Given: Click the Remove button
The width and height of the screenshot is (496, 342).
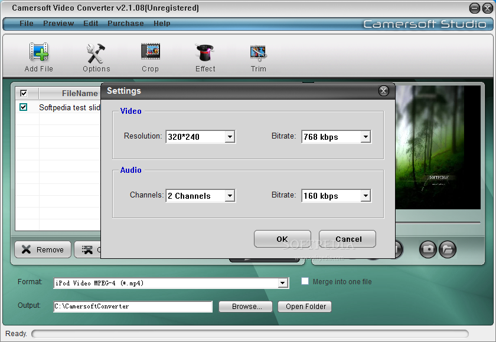Looking at the screenshot, I should pyautogui.click(x=43, y=249).
